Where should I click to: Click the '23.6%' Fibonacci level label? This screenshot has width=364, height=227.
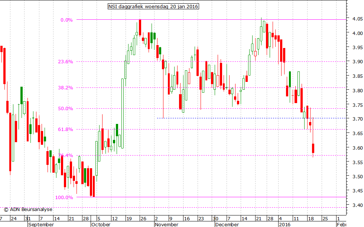[x=65, y=62]
